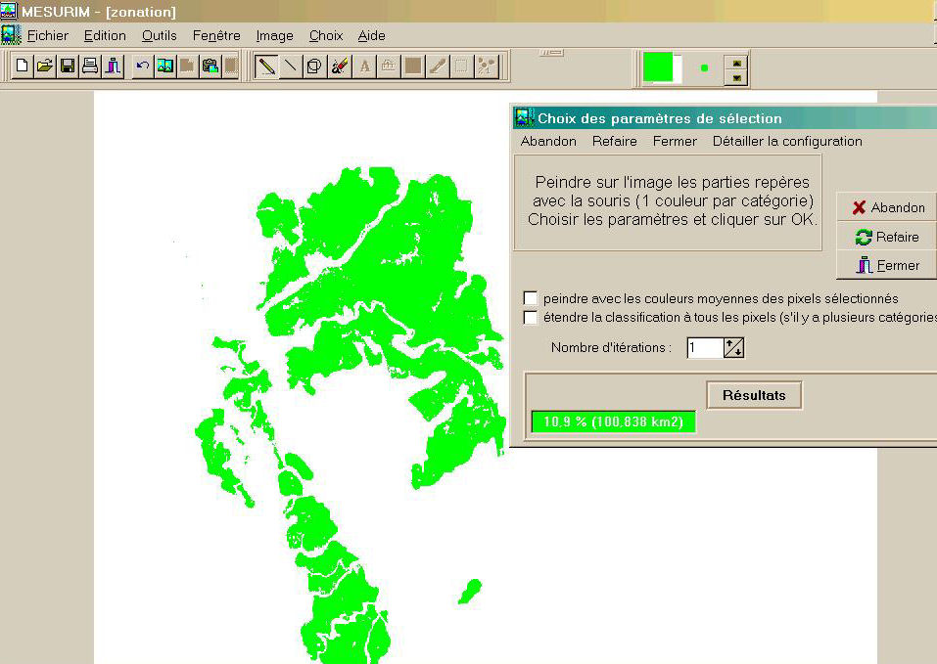Click the Résultats button
This screenshot has height=664, width=937.
[754, 395]
